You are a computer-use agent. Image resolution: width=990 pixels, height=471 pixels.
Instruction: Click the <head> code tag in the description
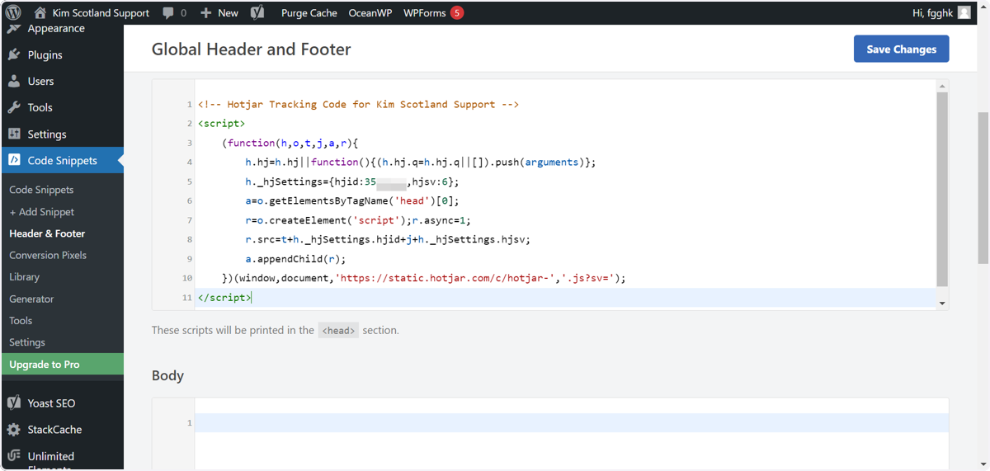[x=338, y=330]
